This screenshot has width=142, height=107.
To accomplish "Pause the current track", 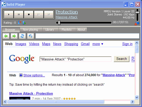I will (19, 14).
